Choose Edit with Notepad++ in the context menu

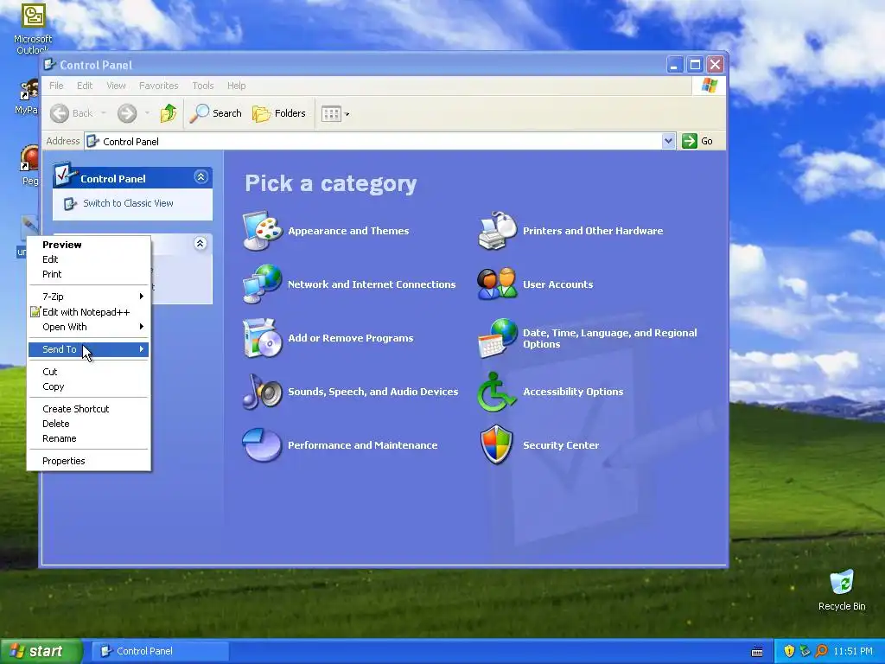click(x=89, y=311)
